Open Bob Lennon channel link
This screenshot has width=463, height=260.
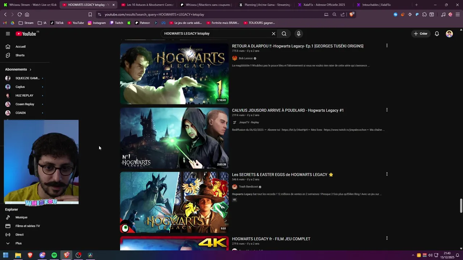[246, 58]
